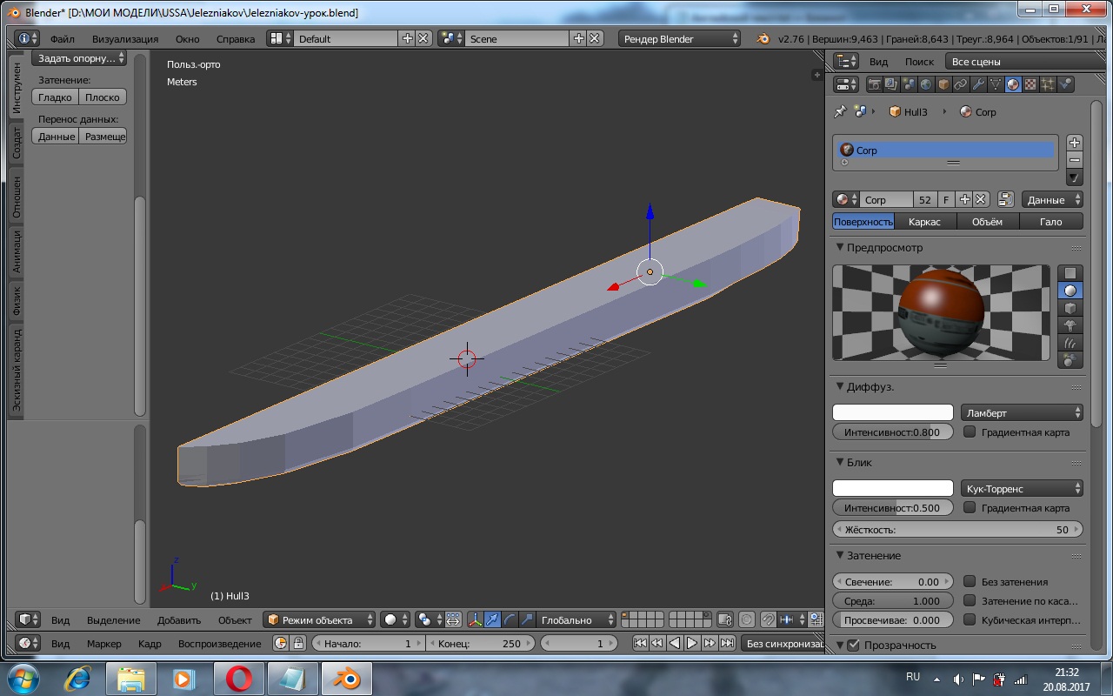This screenshot has height=696, width=1113.
Task: Switch to the Texture properties tab
Action: coord(1030,84)
